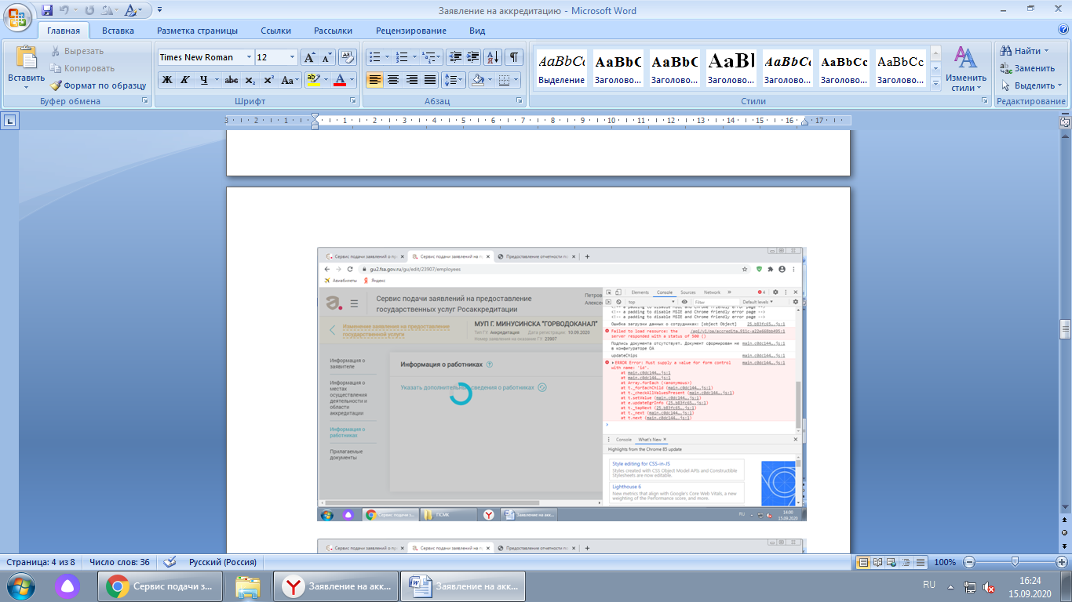The image size is (1072, 602).
Task: Click the Save icon in quick access toolbar
Action: [x=47, y=11]
